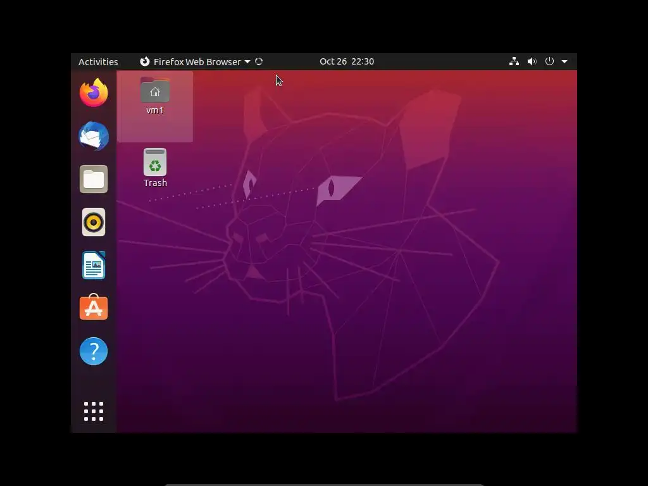The width and height of the screenshot is (648, 486).
Task: Expand the system menu arrow
Action: (x=564, y=61)
